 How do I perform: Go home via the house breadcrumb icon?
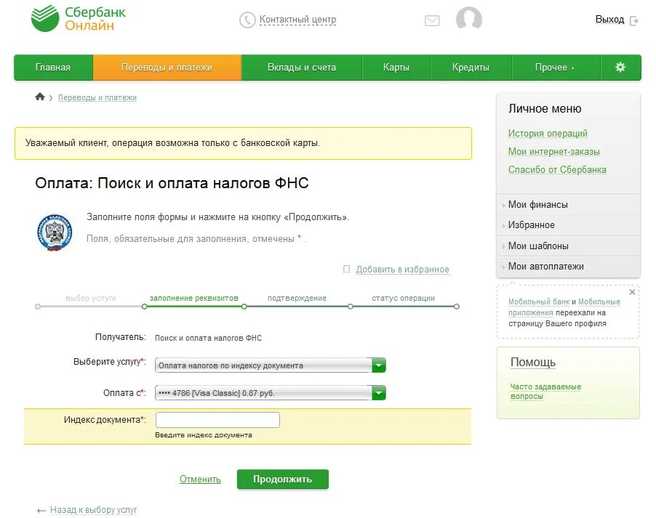pos(40,97)
